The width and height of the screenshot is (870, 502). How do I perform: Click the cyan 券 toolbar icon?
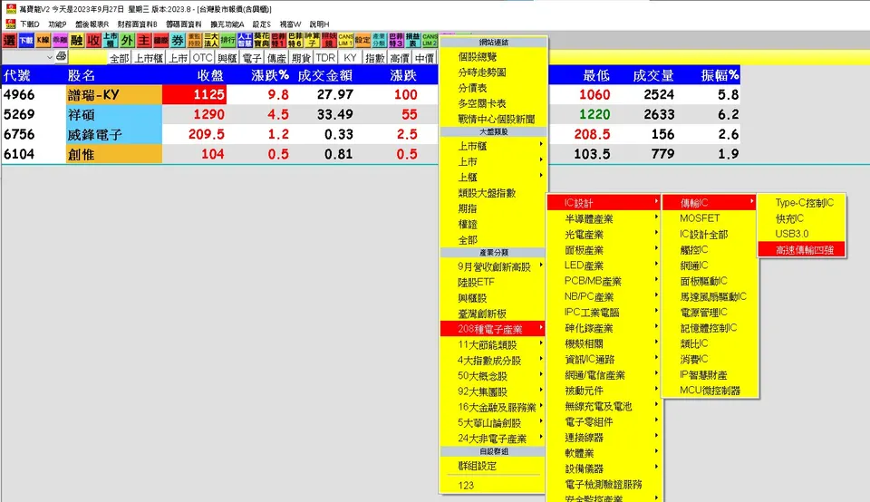tap(178, 41)
